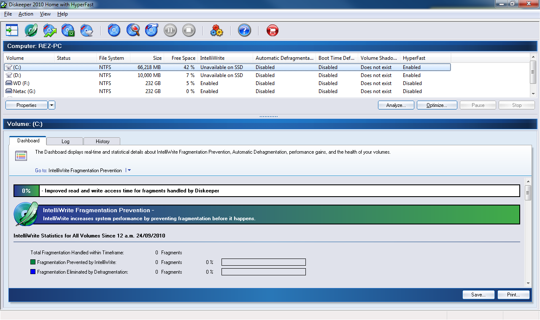Click "Unavailable on SSD" in the (D:) row
The width and height of the screenshot is (540, 320).
click(x=221, y=75)
